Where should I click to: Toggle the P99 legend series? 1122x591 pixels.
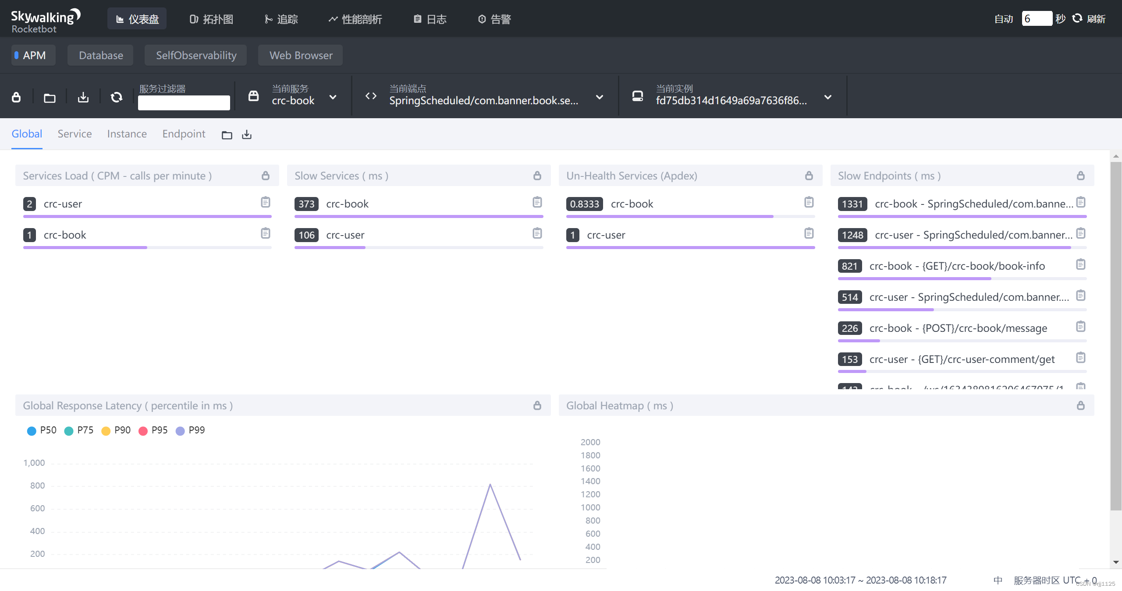point(190,430)
